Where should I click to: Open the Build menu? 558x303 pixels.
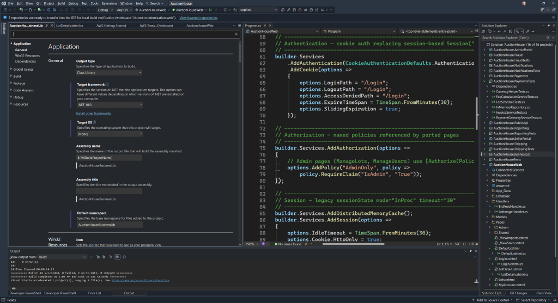click(x=61, y=4)
